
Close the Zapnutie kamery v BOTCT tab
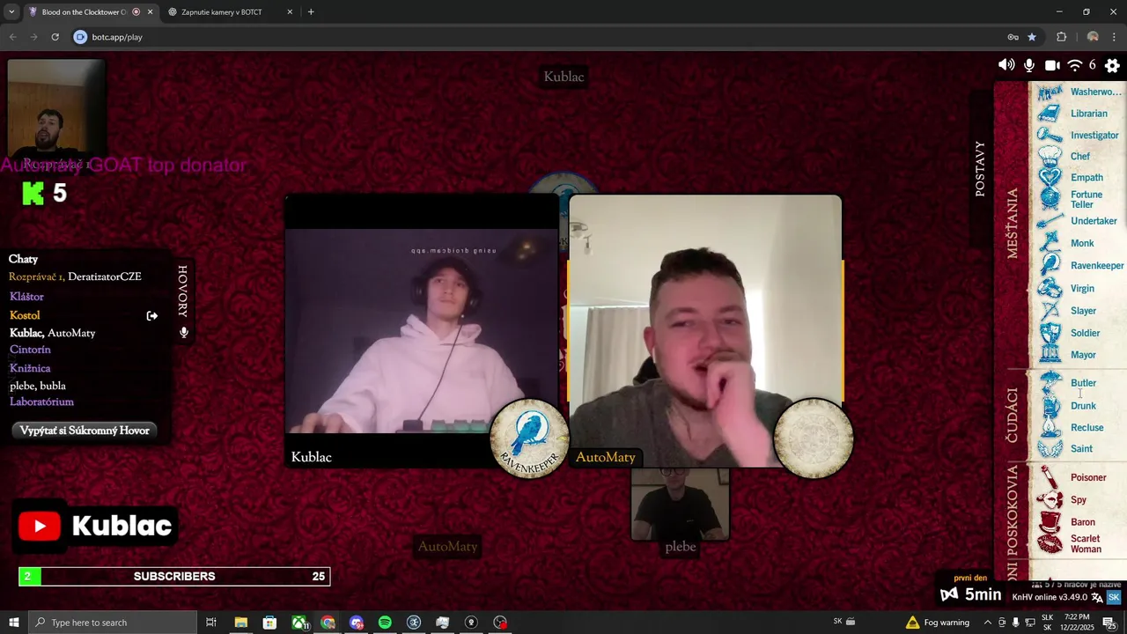point(290,12)
